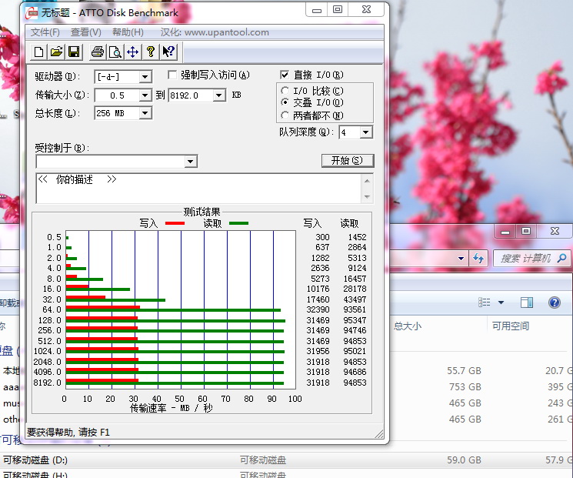Image resolution: width=573 pixels, height=478 pixels.
Task: Click the green read bar for 128.0 row
Action: tap(175, 321)
